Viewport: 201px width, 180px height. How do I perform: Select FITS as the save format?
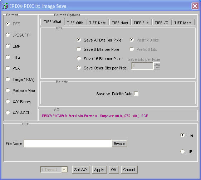pyautogui.click(x=8, y=57)
